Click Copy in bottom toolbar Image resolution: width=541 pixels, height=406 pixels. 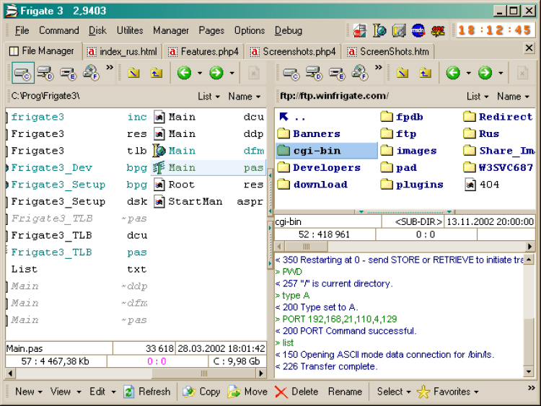pos(201,392)
